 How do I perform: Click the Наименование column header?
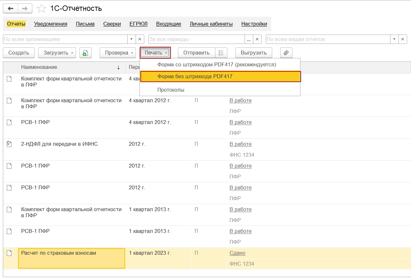point(72,67)
